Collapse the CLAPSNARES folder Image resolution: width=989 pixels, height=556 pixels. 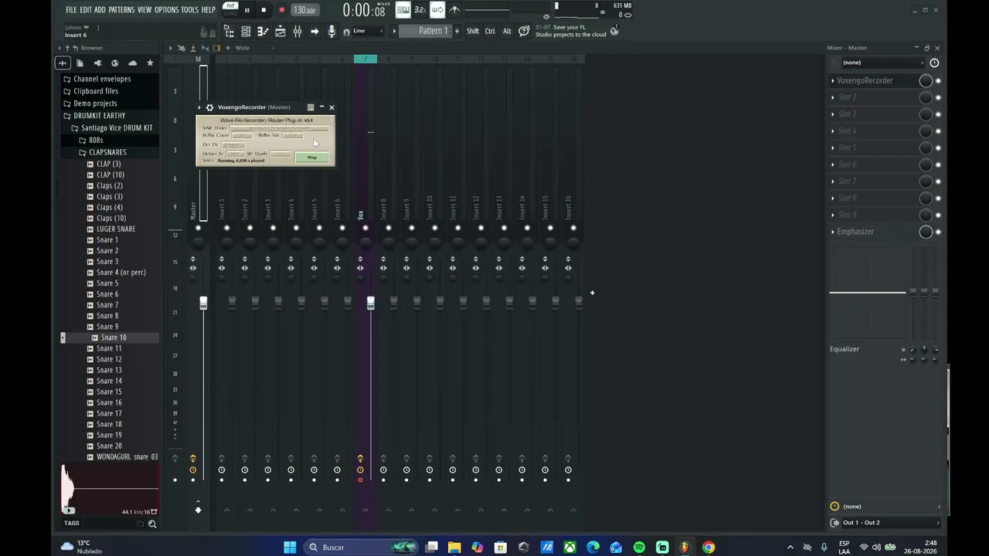point(107,152)
